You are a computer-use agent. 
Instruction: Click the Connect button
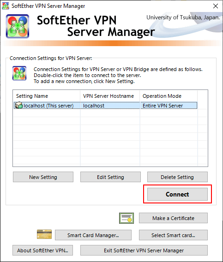[177, 194]
